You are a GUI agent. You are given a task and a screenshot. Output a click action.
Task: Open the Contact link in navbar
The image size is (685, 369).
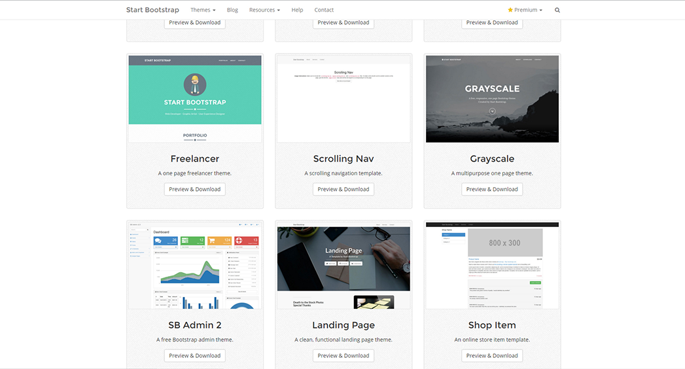324,10
